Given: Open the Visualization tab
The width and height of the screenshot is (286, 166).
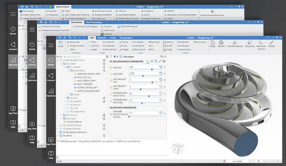Looking at the screenshot, I should coord(126,37).
